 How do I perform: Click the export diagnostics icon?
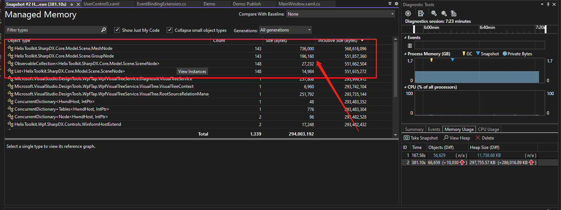coord(421,13)
